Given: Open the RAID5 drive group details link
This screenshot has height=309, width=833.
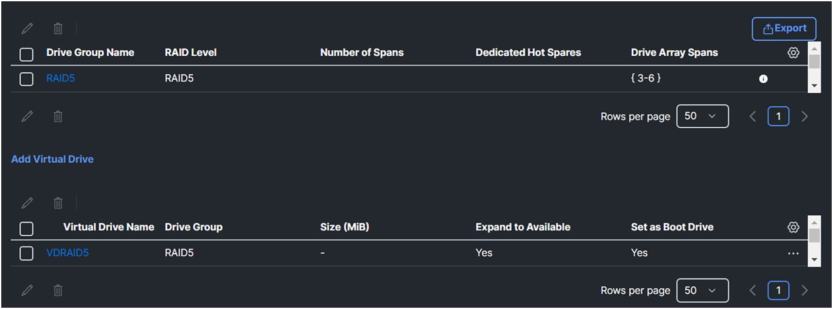Looking at the screenshot, I should 60,78.
